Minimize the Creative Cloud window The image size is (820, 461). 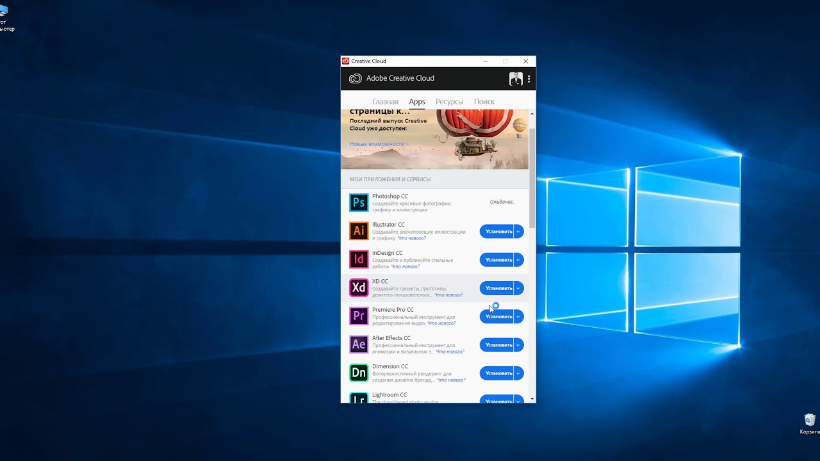tap(485, 61)
